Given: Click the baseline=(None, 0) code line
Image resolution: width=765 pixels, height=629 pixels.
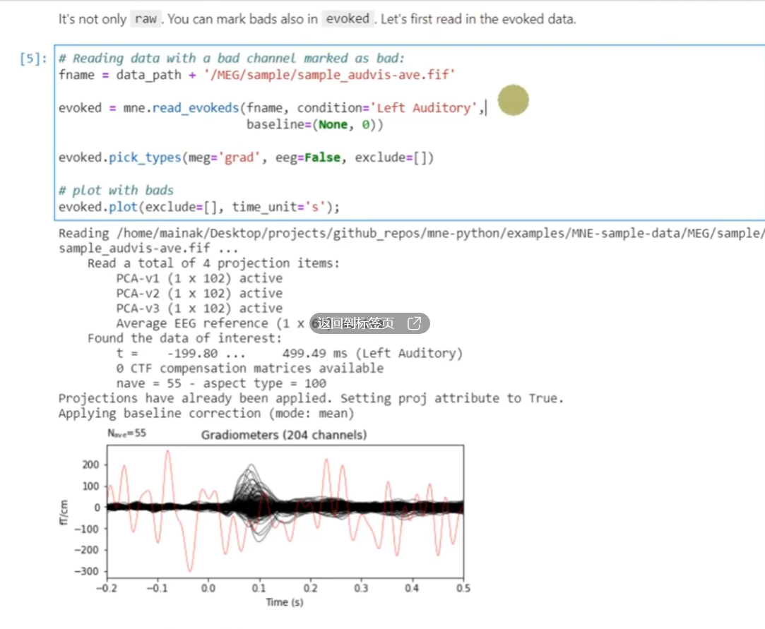Looking at the screenshot, I should 314,124.
